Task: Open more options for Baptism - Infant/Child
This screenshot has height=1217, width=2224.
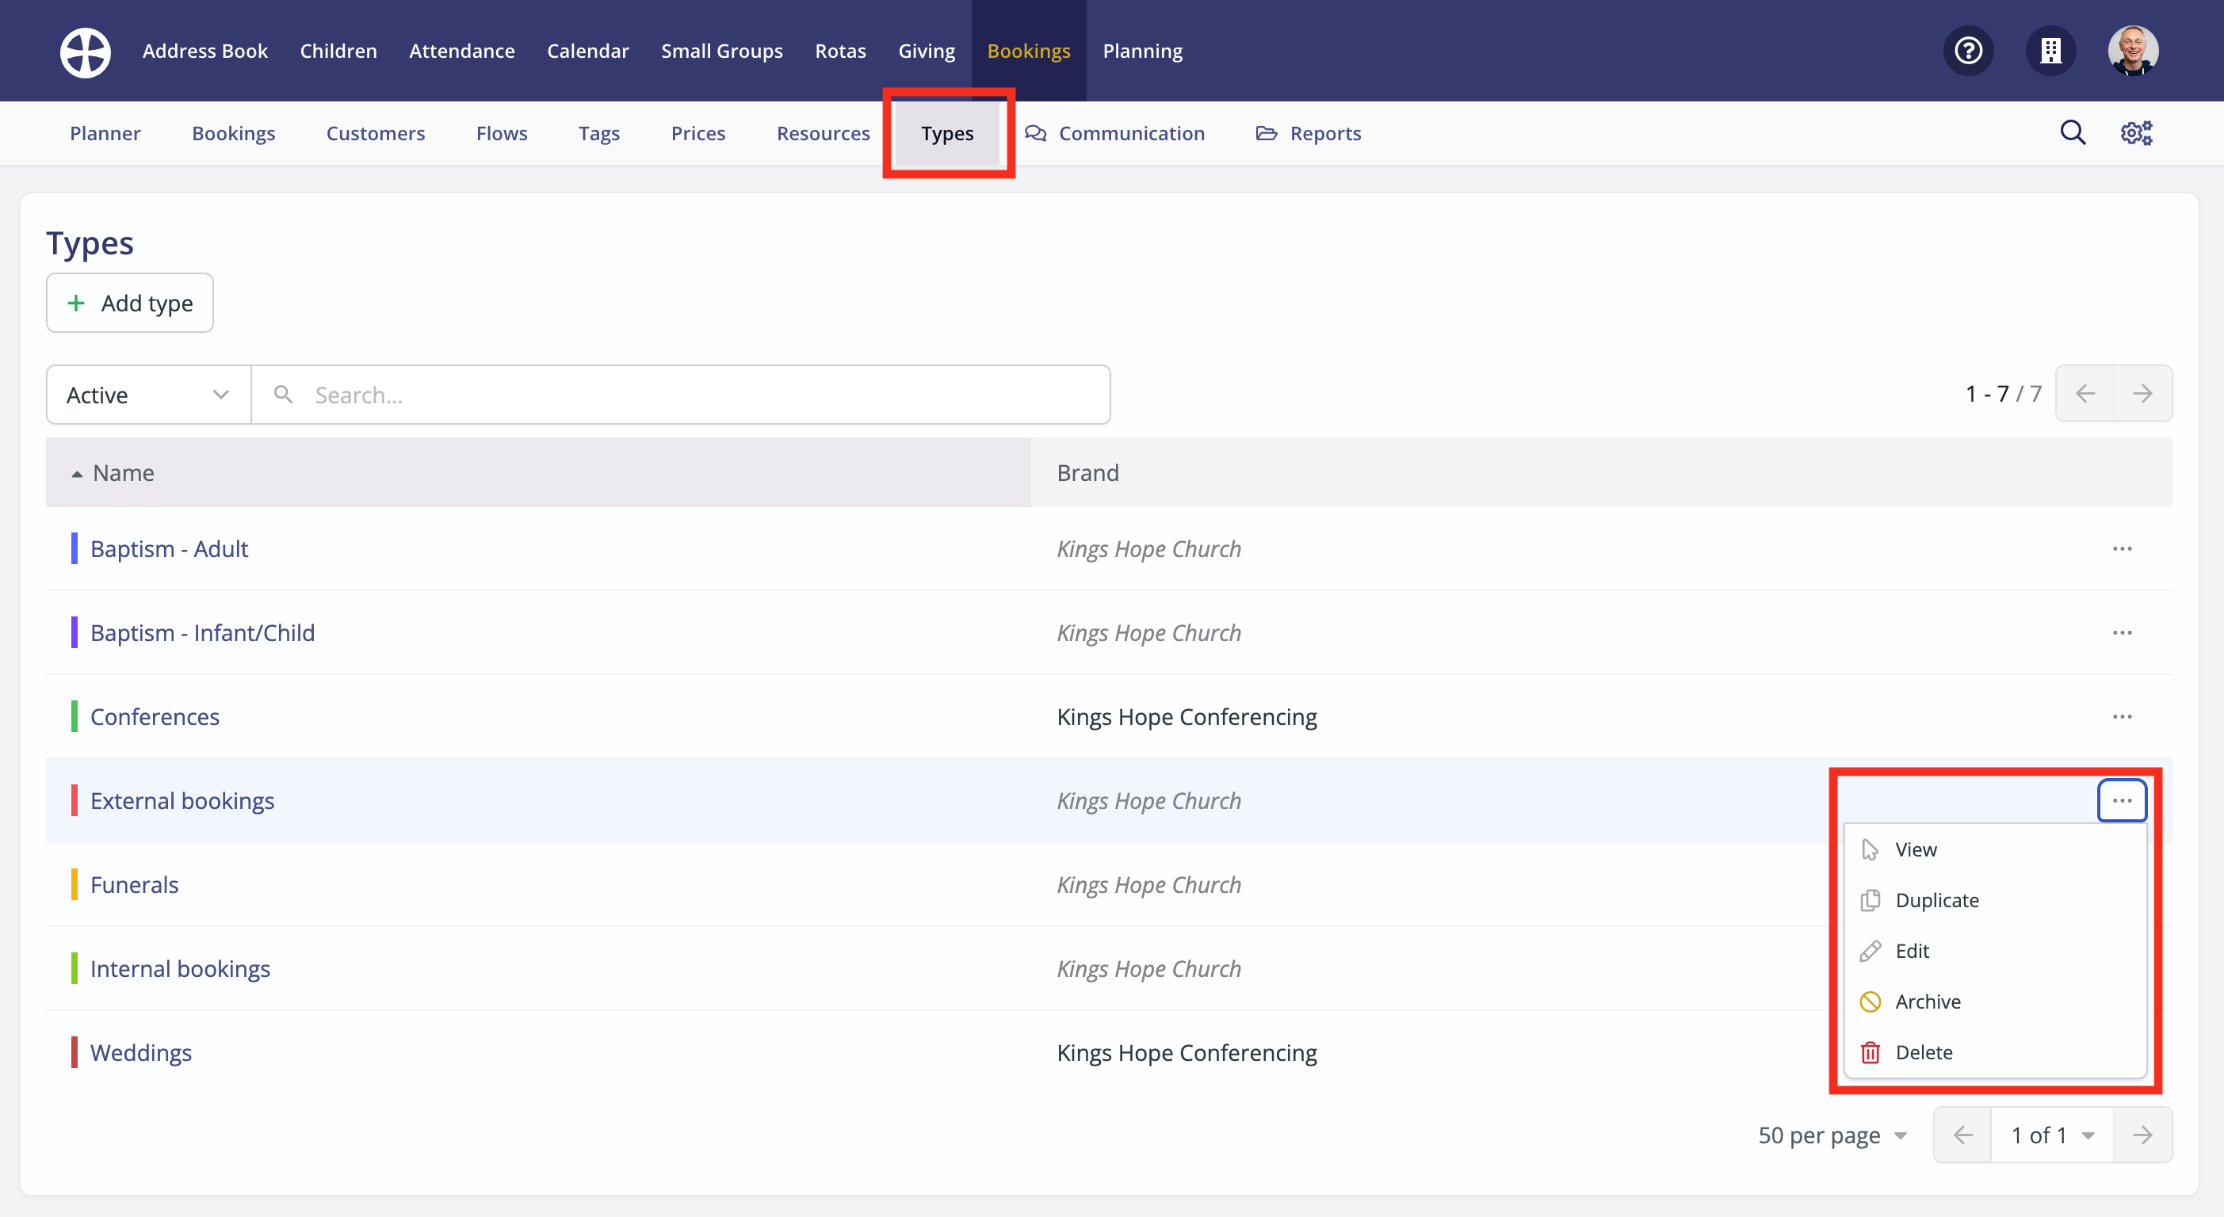Action: click(x=2121, y=633)
